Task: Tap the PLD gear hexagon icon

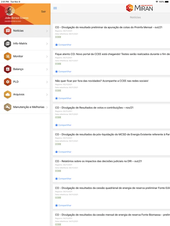Action: click(x=8, y=82)
